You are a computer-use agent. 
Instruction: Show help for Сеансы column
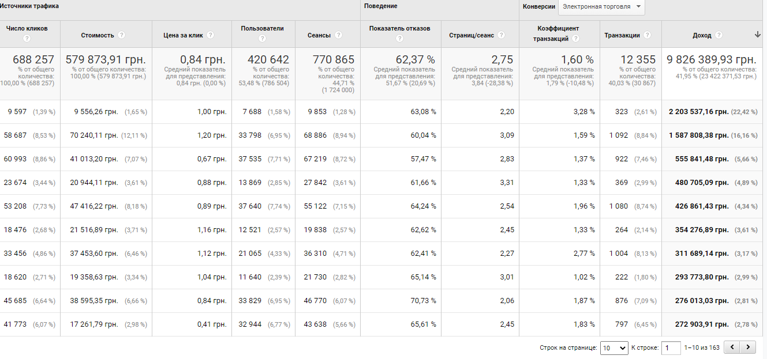click(338, 35)
